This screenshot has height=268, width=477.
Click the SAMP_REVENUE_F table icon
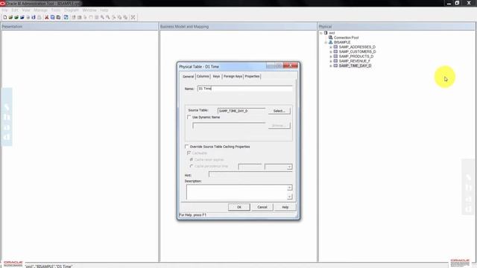(335, 61)
